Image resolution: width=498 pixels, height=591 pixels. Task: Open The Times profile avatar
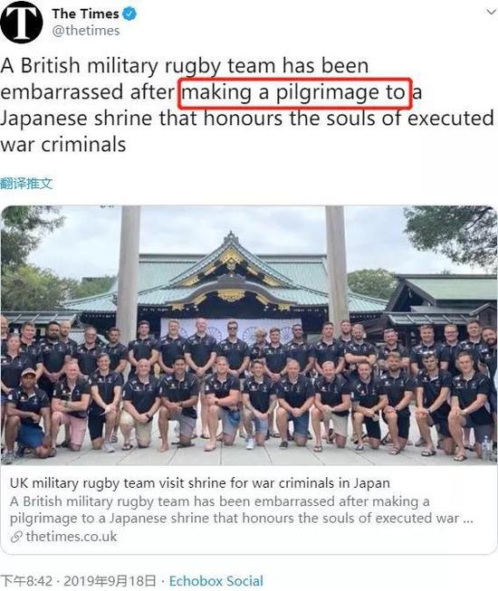coord(22,22)
